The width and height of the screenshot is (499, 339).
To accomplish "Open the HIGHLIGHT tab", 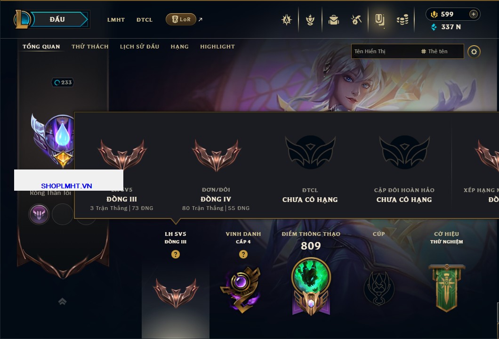I will (x=217, y=47).
